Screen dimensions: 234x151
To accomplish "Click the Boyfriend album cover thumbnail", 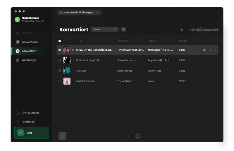I will (x=67, y=60).
